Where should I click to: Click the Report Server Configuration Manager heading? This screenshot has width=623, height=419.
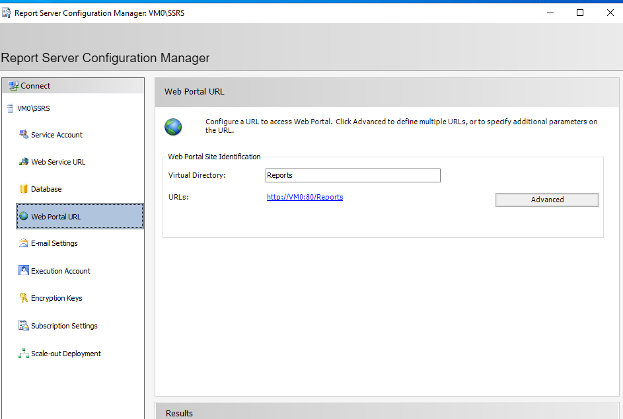point(105,57)
